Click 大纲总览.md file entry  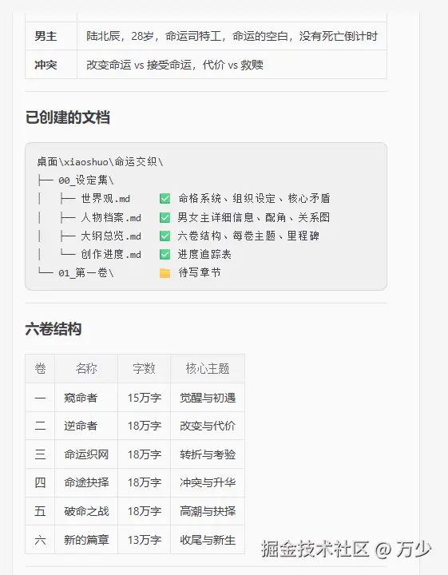click(x=111, y=236)
